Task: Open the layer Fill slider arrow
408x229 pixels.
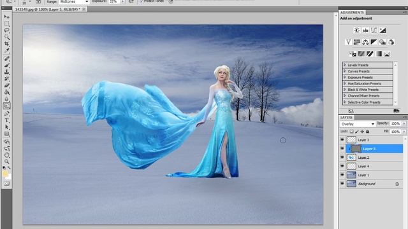Action: click(404, 132)
